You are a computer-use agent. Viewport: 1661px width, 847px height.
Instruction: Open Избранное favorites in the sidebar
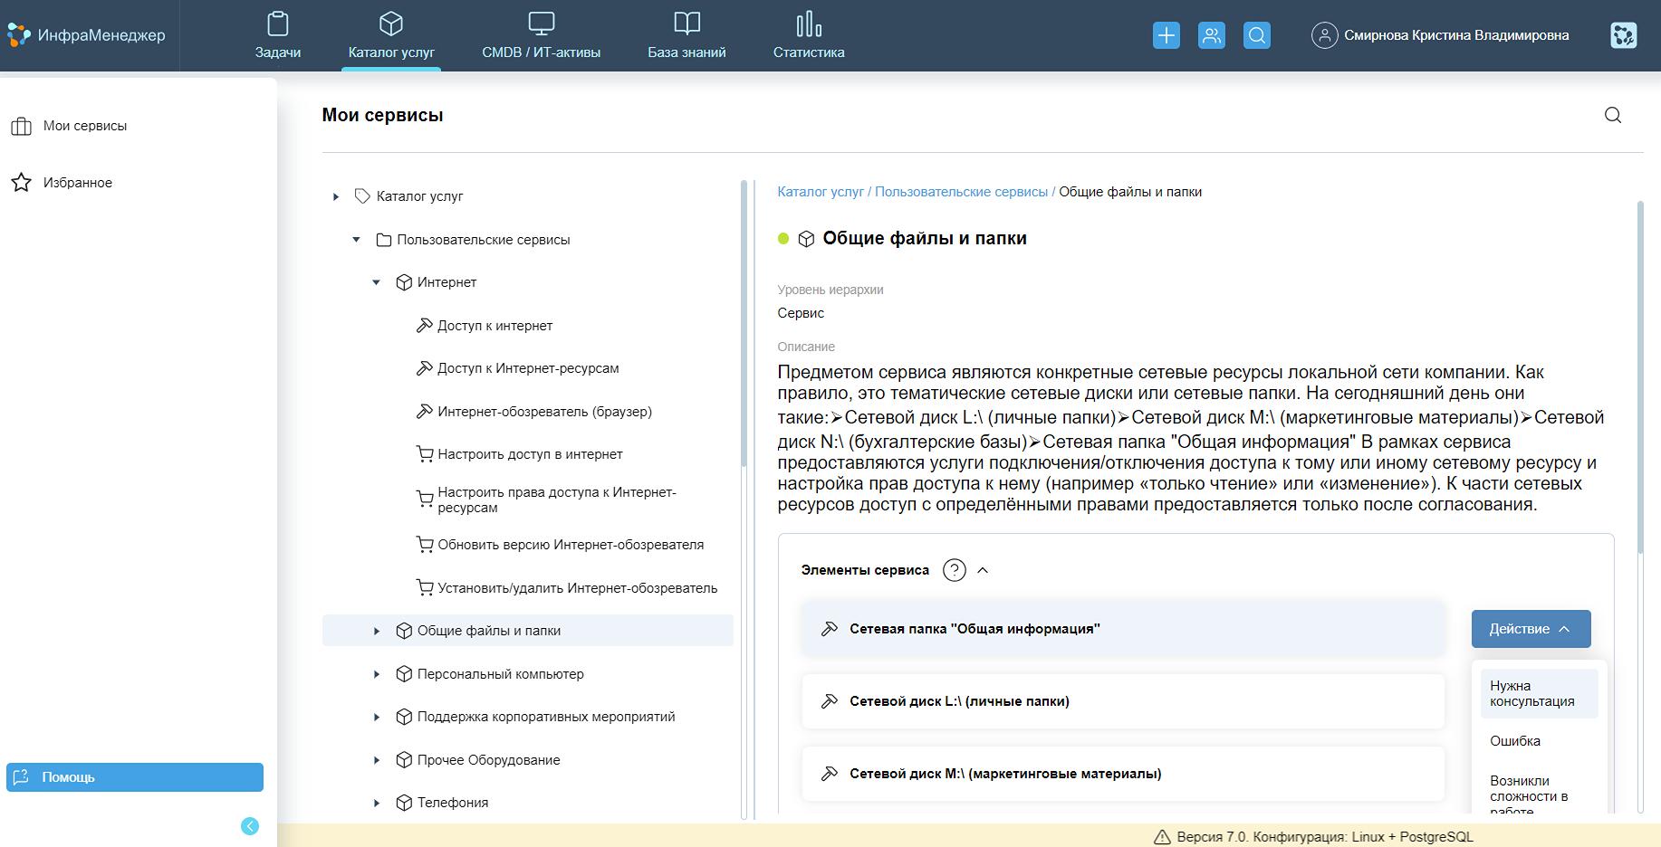click(x=77, y=183)
